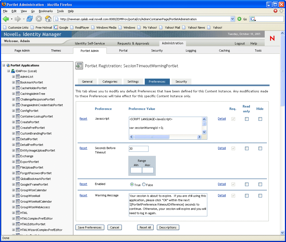
Task: Expand the ContainerLookupPortlet node
Action: (x=13, y=116)
